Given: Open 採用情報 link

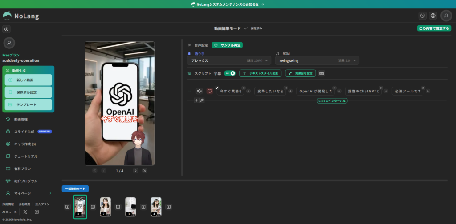Looking at the screenshot, I should pyautogui.click(x=8, y=204).
